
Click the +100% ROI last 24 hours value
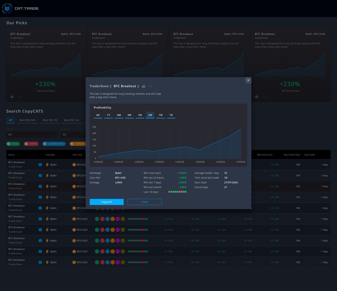tap(183, 178)
